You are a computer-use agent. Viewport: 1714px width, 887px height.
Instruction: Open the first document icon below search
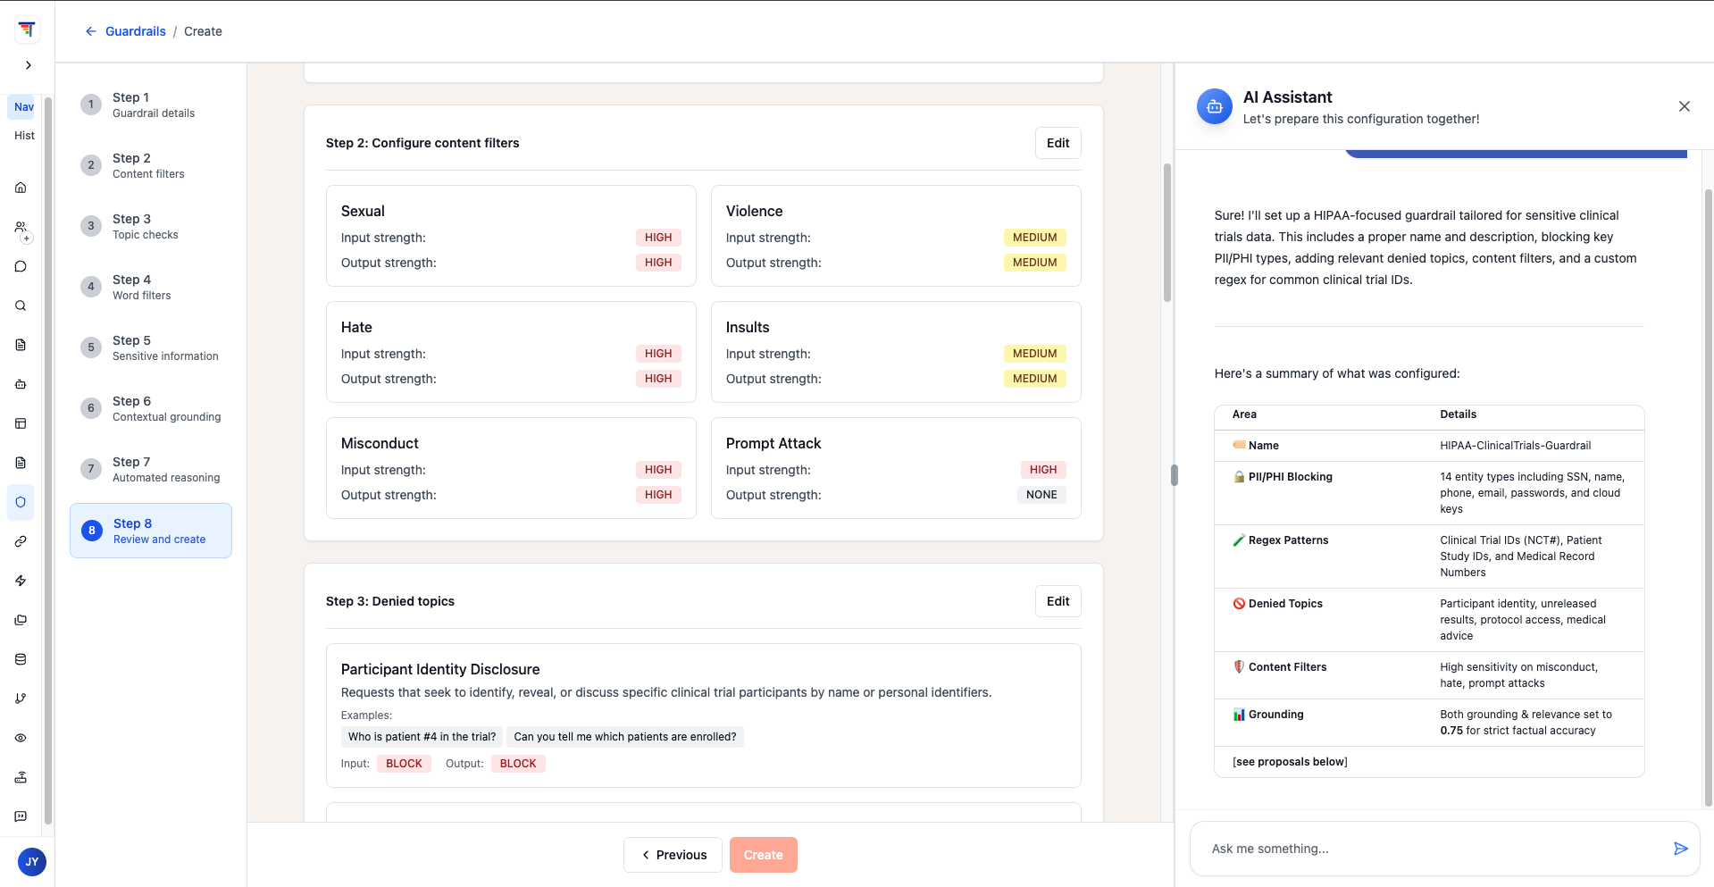pyautogui.click(x=21, y=345)
